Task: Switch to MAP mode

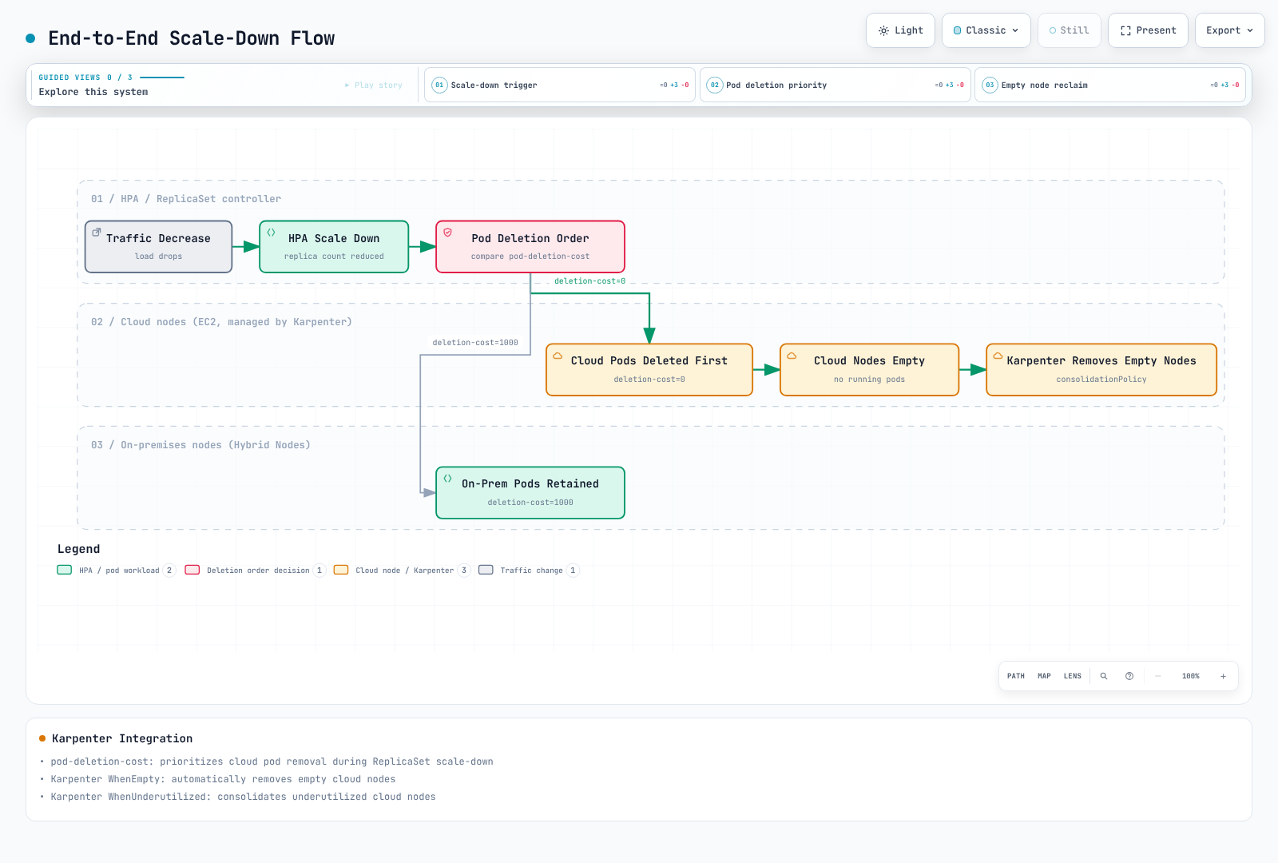Action: 1044,676
